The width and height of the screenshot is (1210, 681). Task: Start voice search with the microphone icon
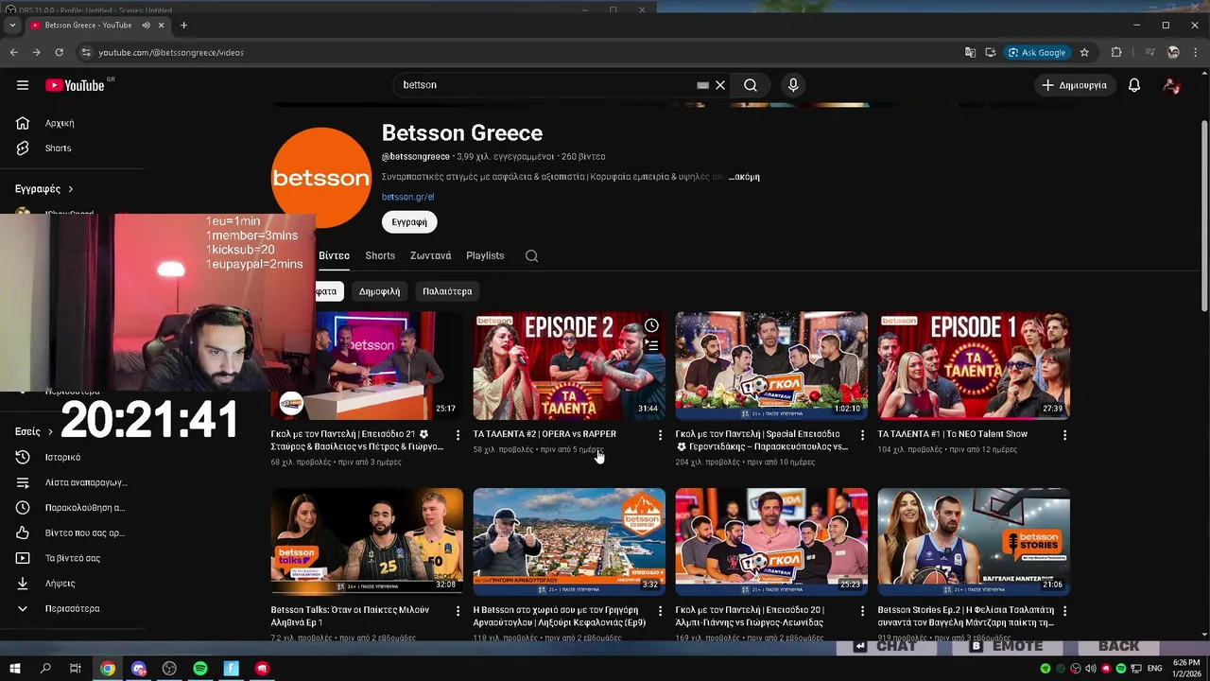pyautogui.click(x=793, y=85)
